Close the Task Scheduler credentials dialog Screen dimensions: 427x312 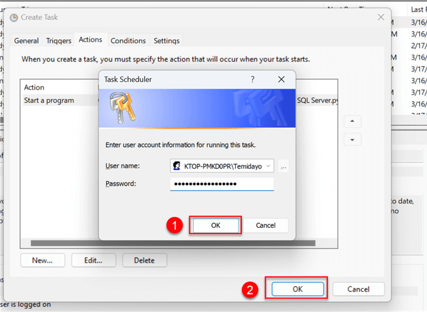pos(281,79)
